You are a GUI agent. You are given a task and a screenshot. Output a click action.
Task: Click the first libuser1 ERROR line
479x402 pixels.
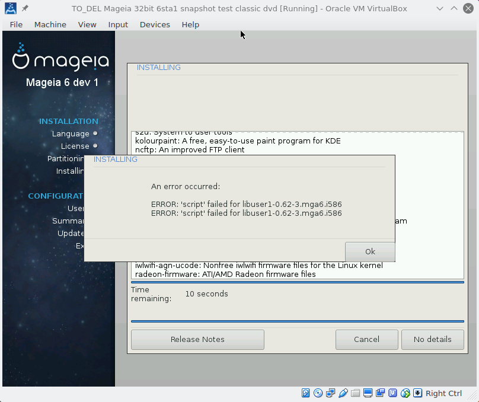(246, 204)
